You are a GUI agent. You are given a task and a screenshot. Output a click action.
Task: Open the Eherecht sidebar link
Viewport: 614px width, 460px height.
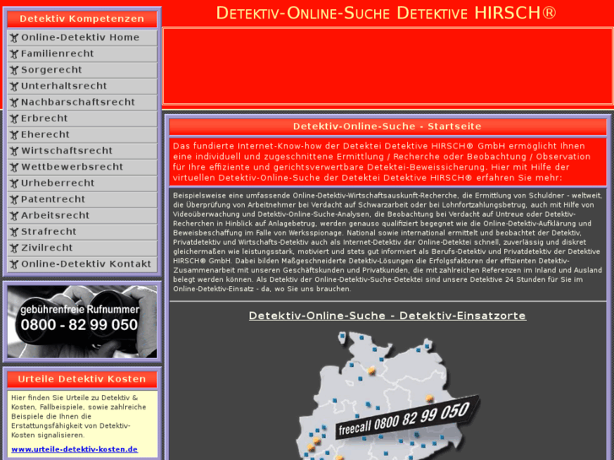(82, 135)
